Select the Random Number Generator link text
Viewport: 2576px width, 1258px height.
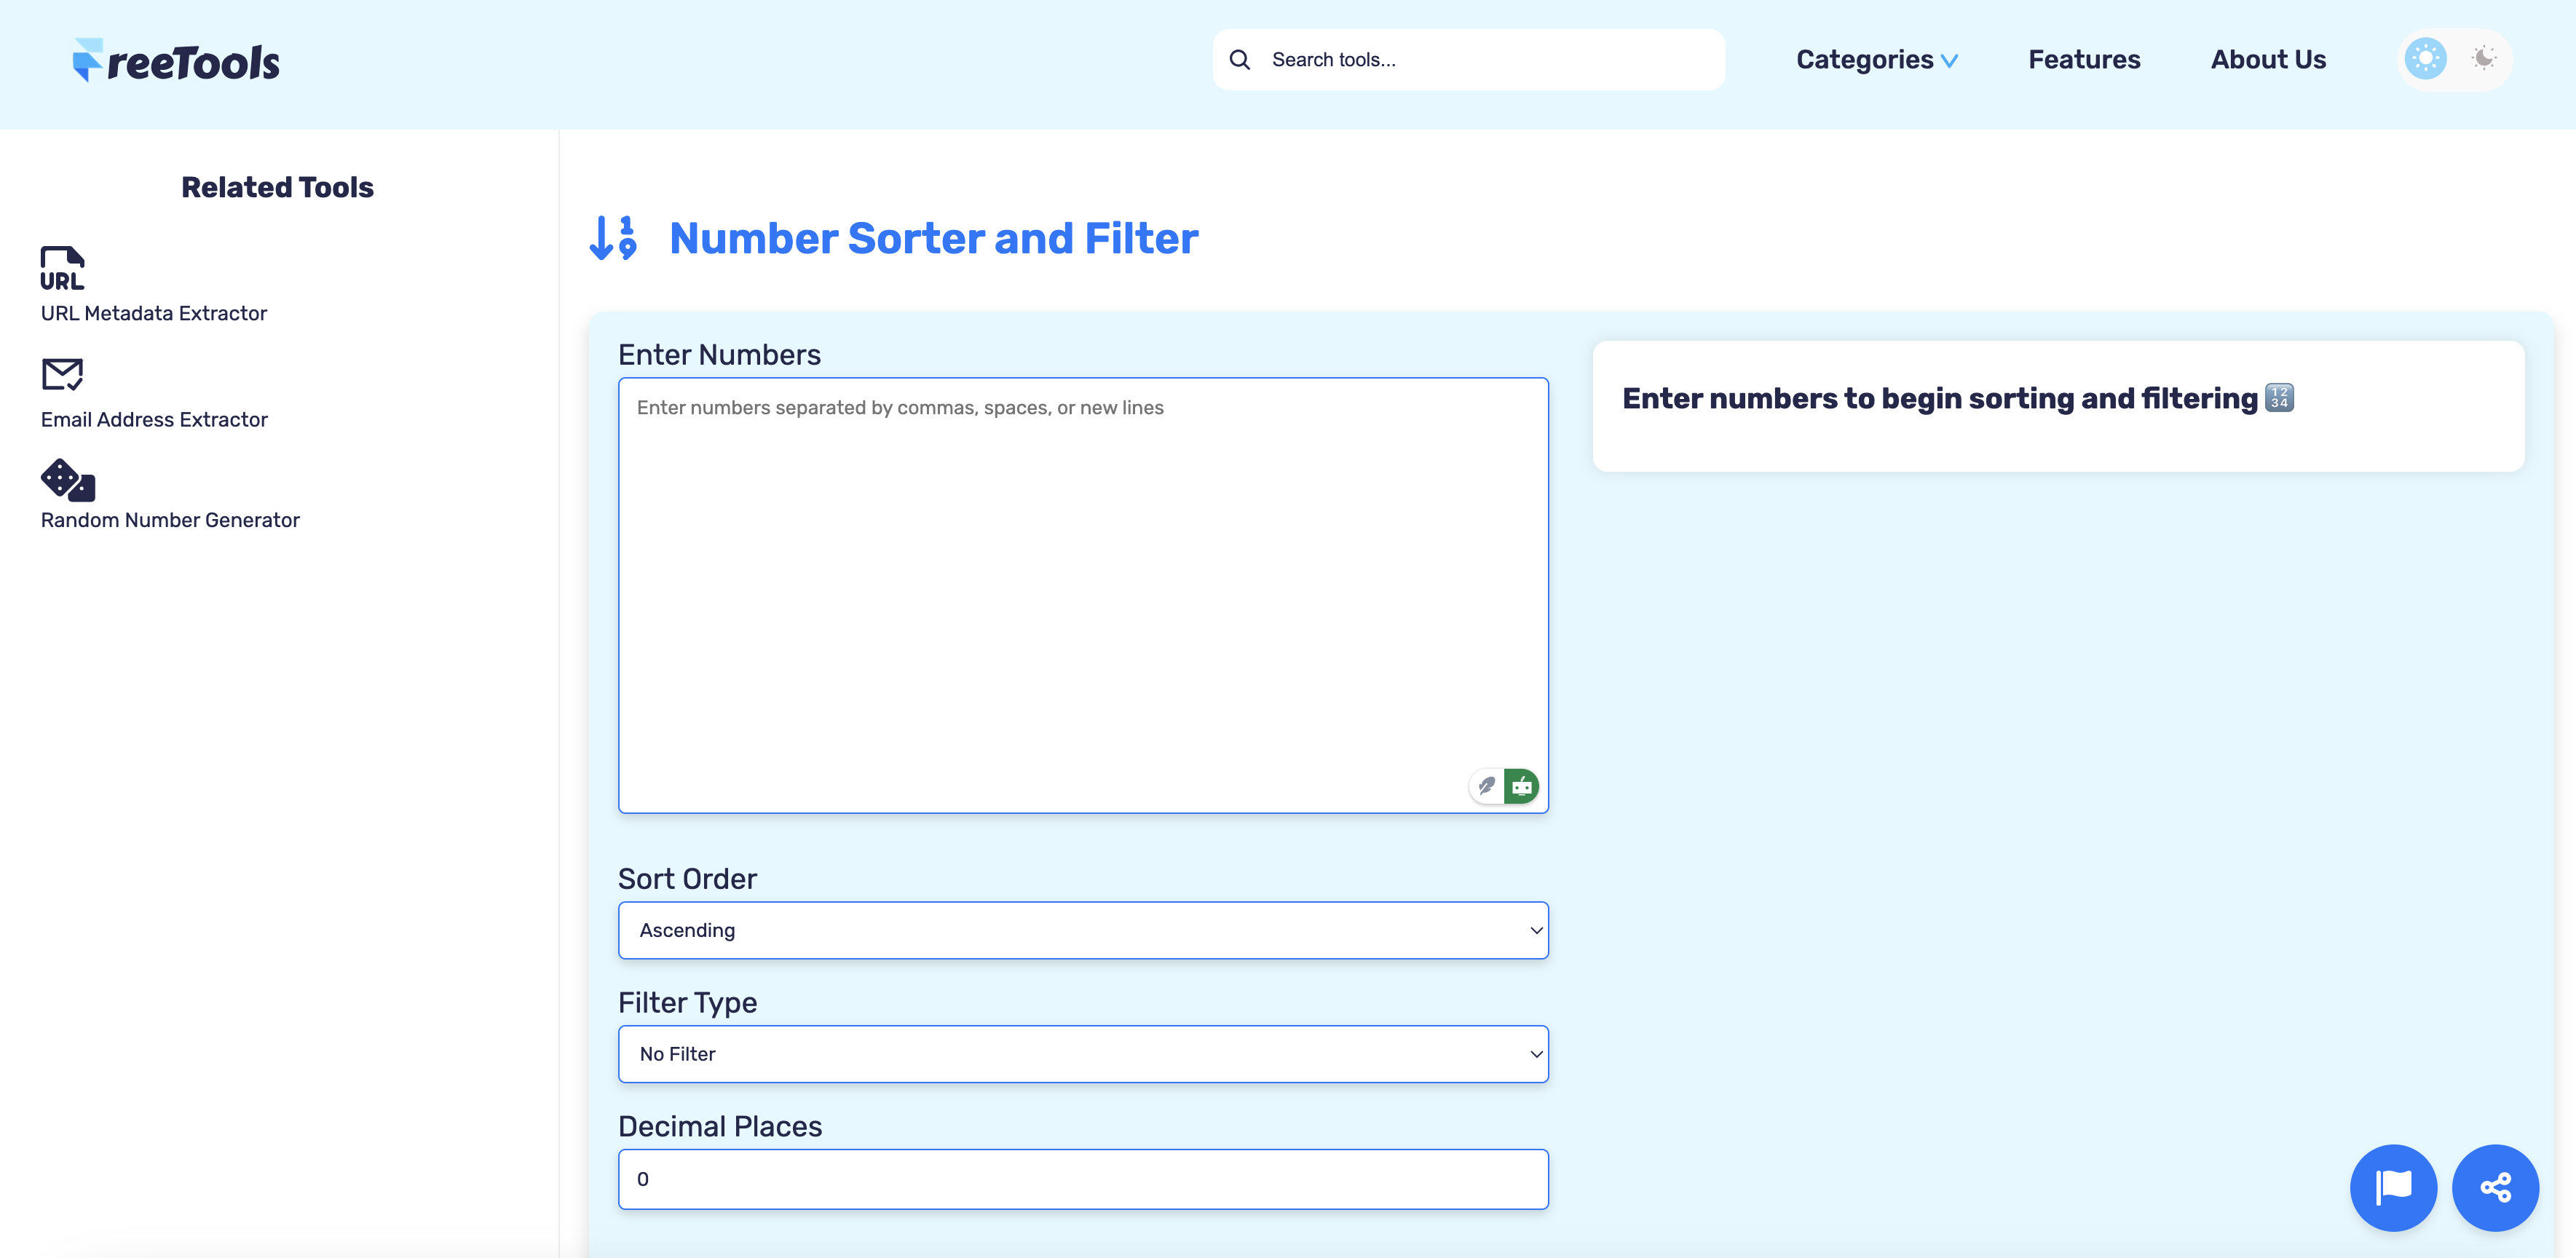click(x=170, y=519)
